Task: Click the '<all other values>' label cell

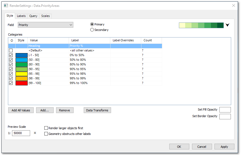Action: click(90, 50)
